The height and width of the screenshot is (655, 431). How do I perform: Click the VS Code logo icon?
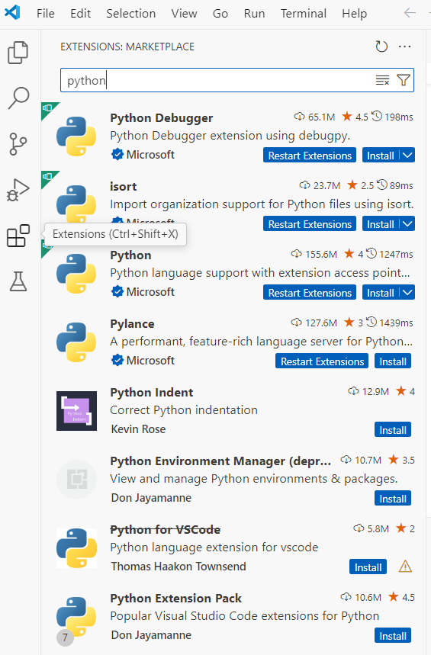(12, 13)
